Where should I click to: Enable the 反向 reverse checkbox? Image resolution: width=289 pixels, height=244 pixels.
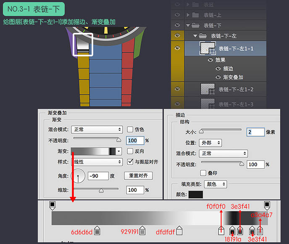point(130,151)
